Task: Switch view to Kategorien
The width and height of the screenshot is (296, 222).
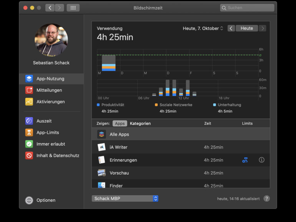Action: point(140,124)
